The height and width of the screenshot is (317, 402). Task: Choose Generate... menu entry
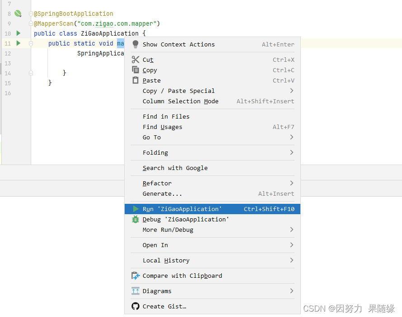212,194
